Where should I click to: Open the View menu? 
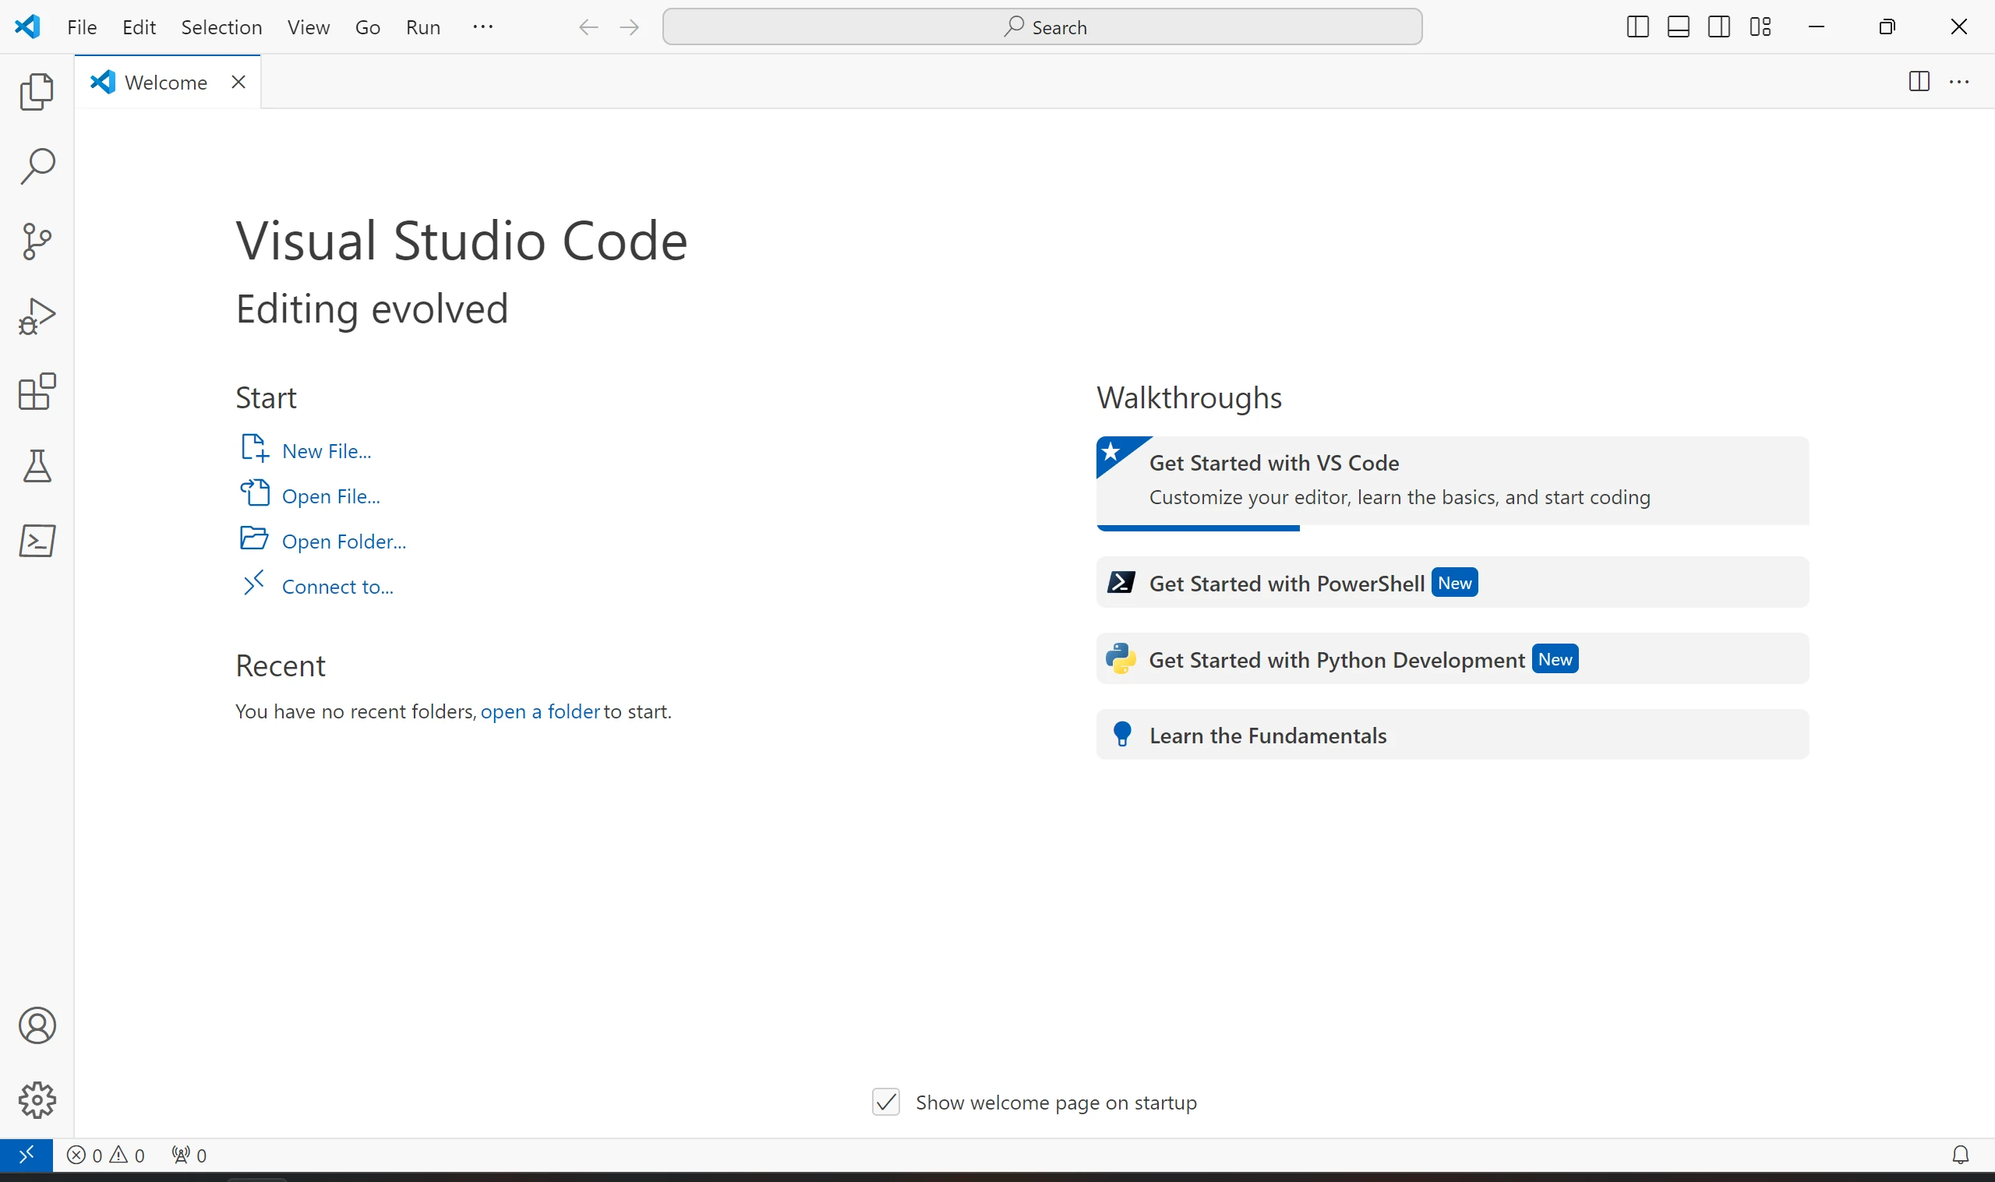(x=308, y=27)
